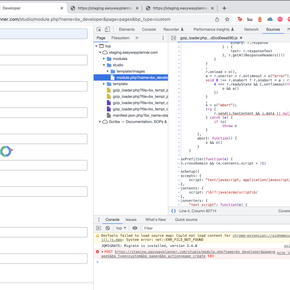Toggle the sources navigator pane icon

click(174, 38)
